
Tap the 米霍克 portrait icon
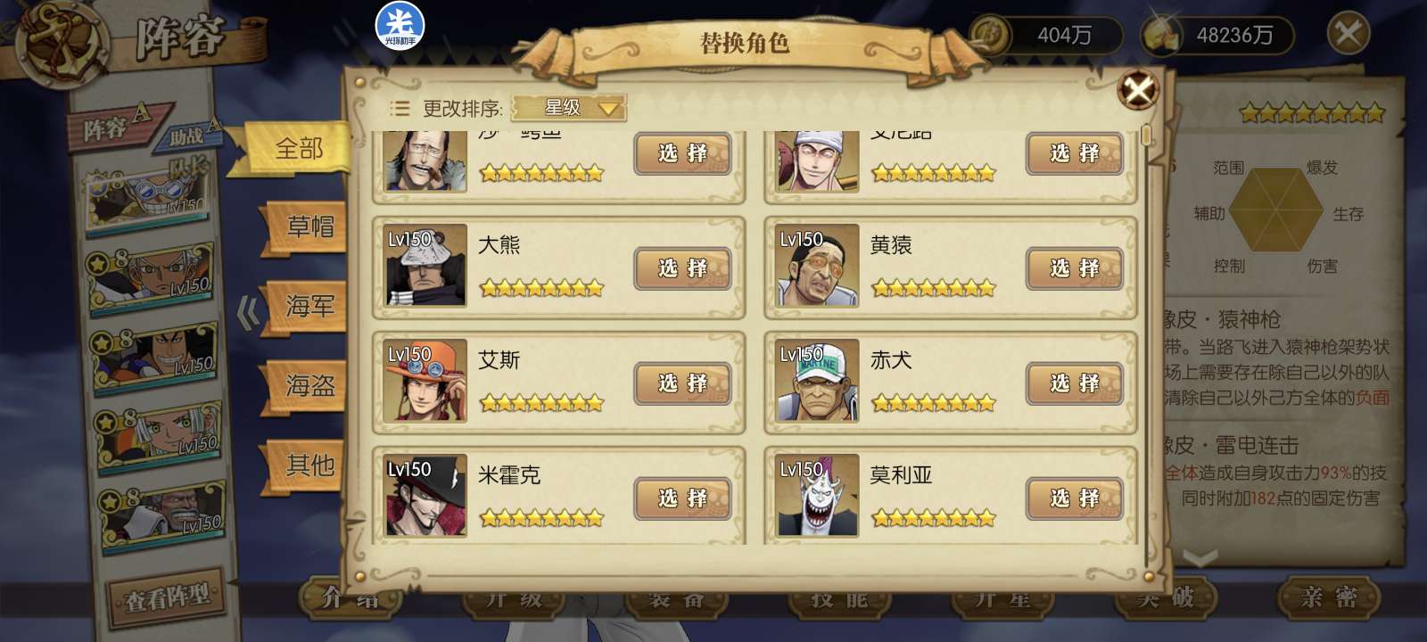(425, 495)
